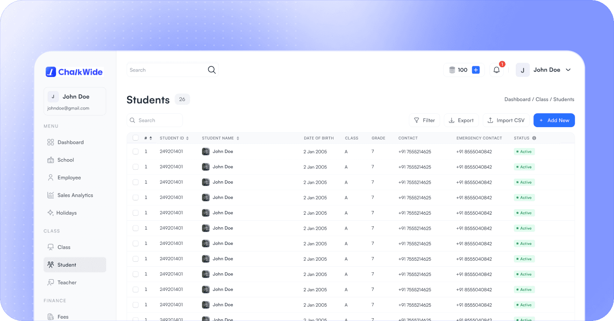Click the info icon next to Status header
Viewport: 614px width, 321px height.
534,138
